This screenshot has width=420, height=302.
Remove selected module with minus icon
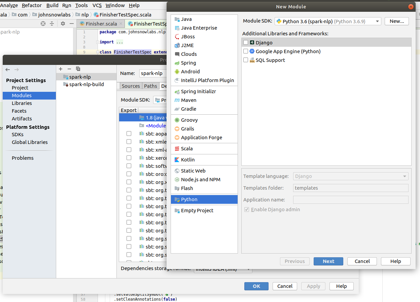pos(69,69)
